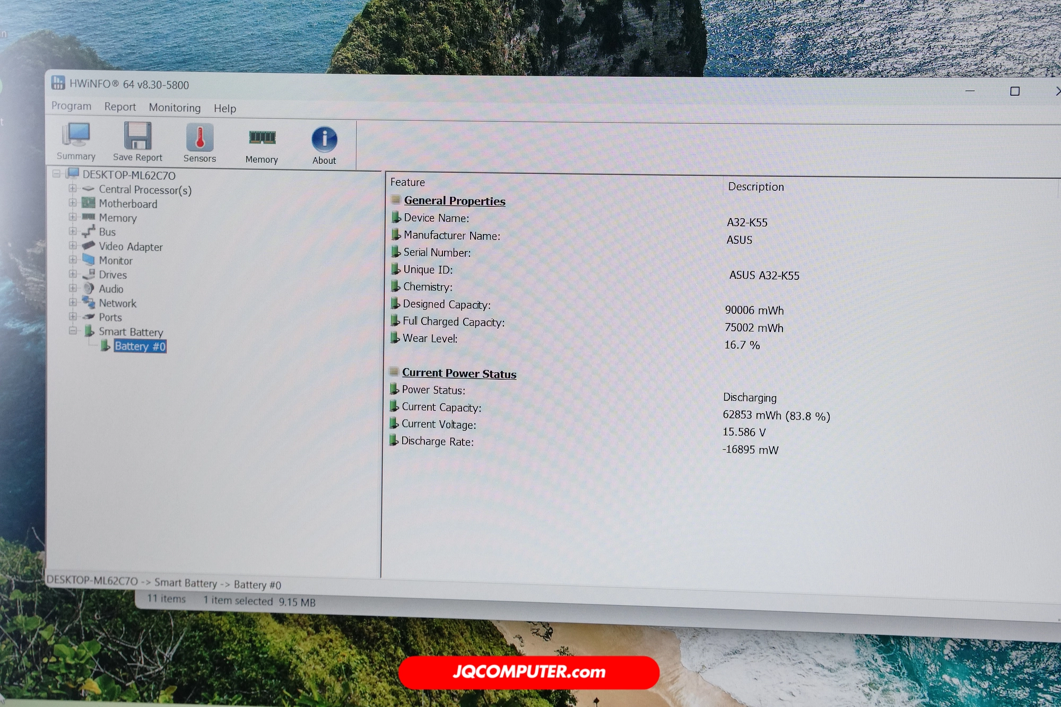Select the Video Adapter tree icon
The width and height of the screenshot is (1061, 707).
pyautogui.click(x=89, y=246)
